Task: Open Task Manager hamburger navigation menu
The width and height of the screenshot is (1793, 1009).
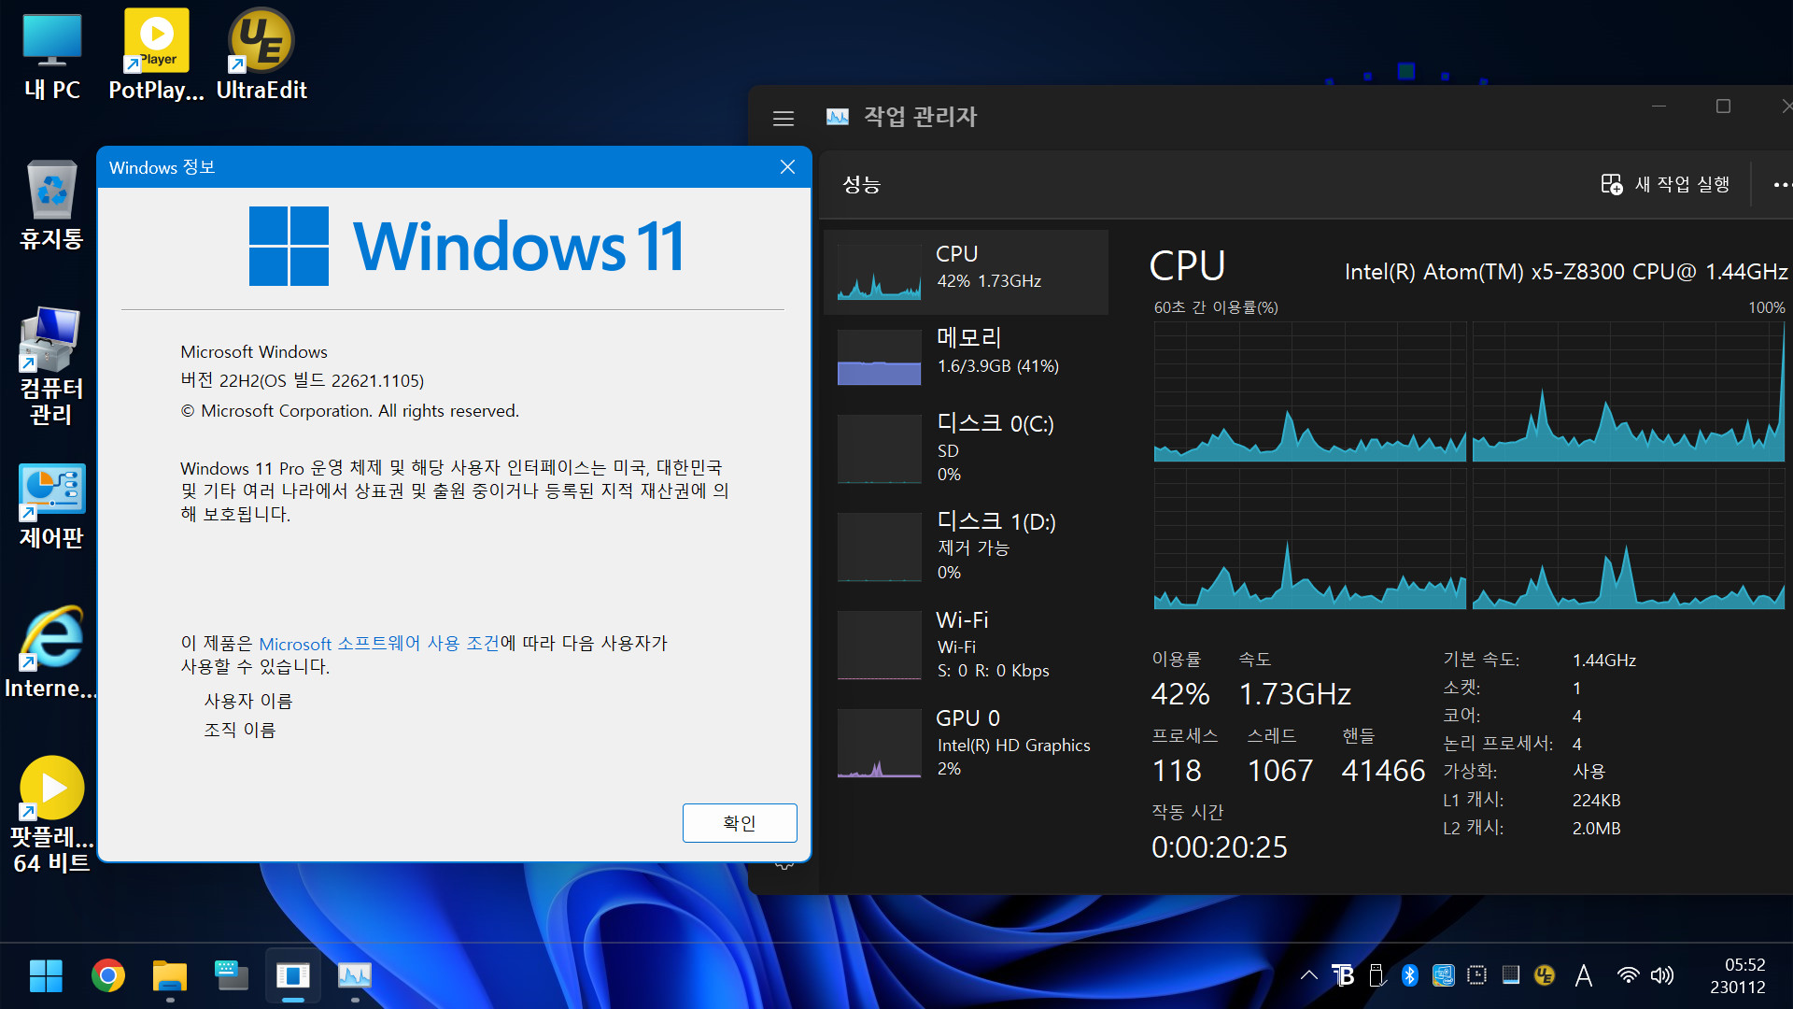Action: (x=784, y=118)
